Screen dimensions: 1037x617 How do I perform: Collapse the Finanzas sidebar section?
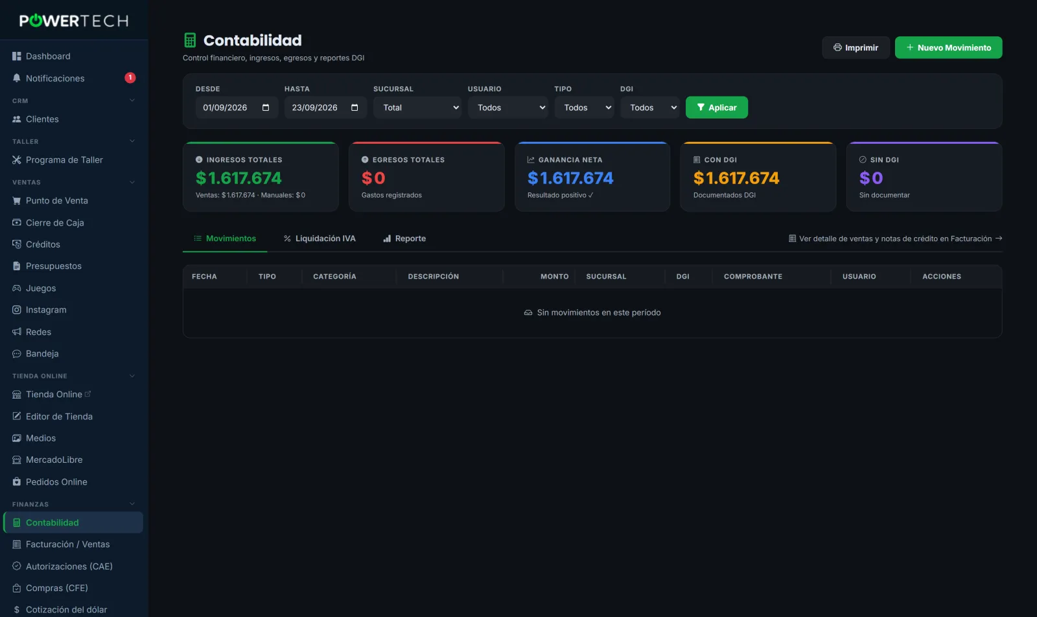point(132,504)
